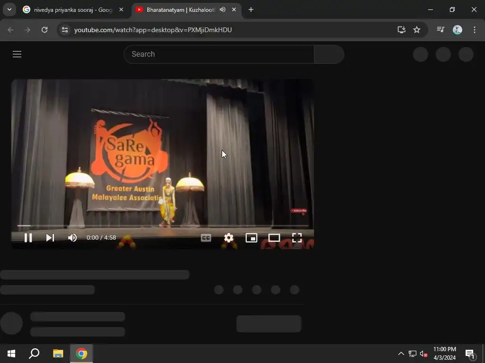Open video player settings gear

[x=229, y=238]
